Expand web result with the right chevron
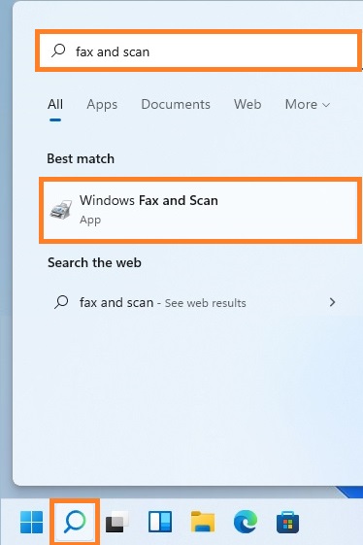 click(333, 302)
